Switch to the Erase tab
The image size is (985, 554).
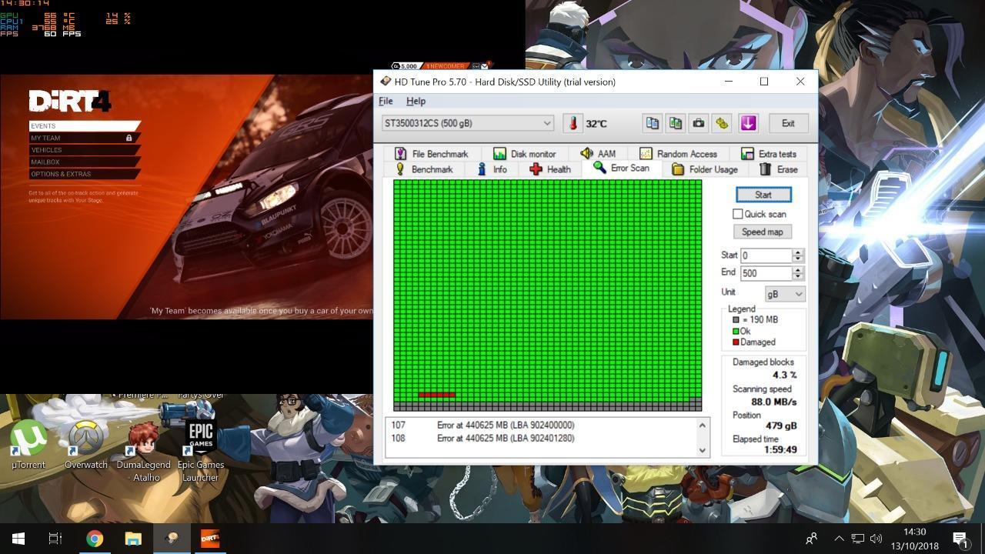[x=779, y=169]
